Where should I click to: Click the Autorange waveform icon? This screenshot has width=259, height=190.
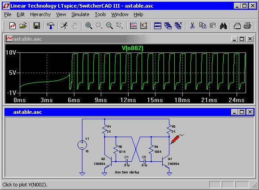[134, 26]
